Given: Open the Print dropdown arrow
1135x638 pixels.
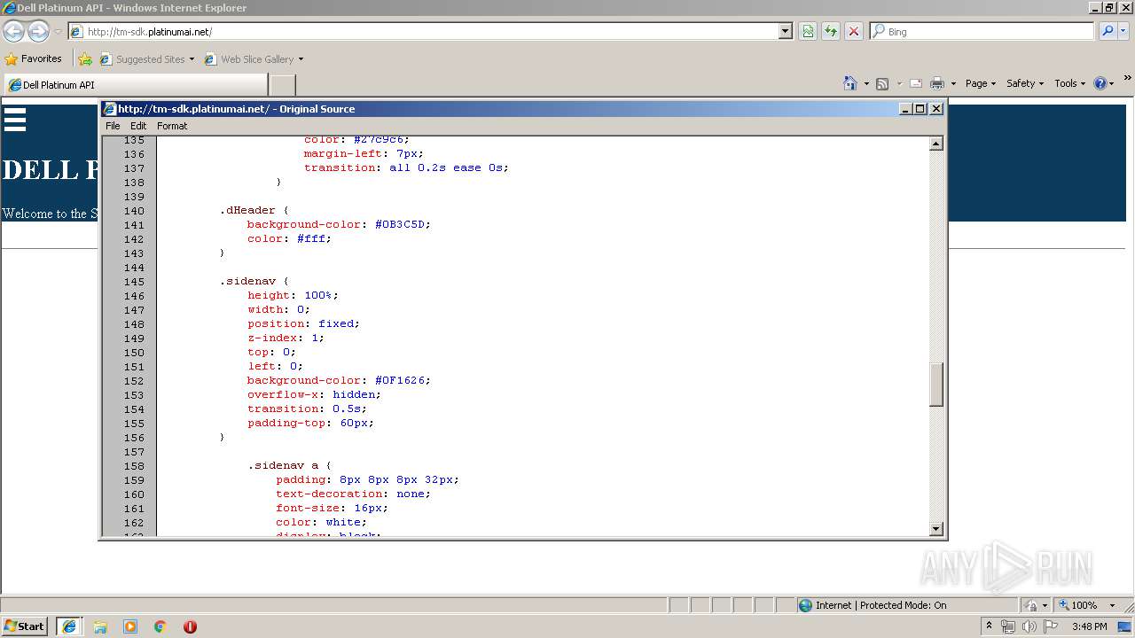Looking at the screenshot, I should [x=953, y=83].
